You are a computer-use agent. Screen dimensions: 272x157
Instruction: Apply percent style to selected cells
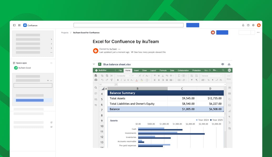pyautogui.click(x=209, y=80)
